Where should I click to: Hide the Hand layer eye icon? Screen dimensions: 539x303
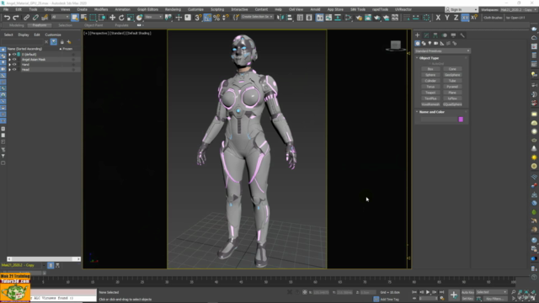click(14, 65)
